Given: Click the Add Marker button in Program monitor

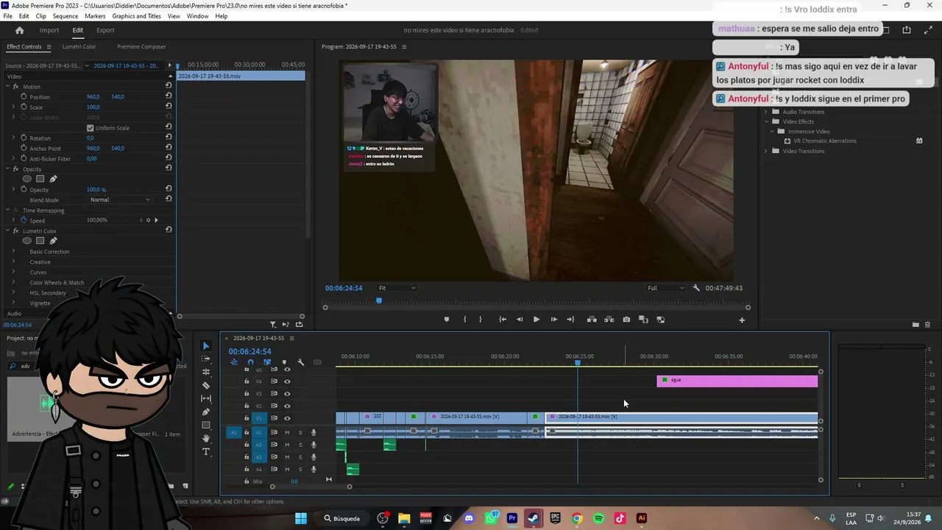Looking at the screenshot, I should pos(446,319).
